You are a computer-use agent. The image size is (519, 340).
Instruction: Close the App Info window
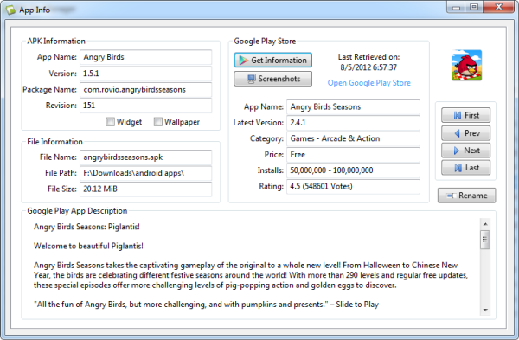point(499,7)
